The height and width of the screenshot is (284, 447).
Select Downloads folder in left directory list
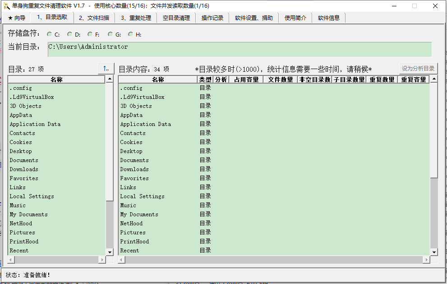tap(24, 169)
